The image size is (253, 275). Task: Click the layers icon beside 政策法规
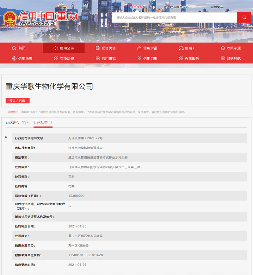click(223, 48)
